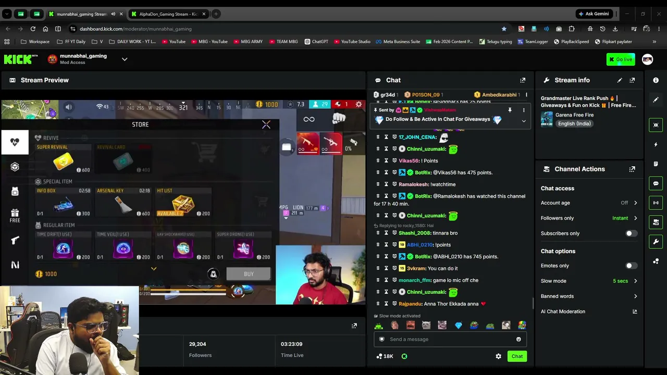667x375 pixels.
Task: Show more bookmarks with the double chevron
Action: coord(654,42)
